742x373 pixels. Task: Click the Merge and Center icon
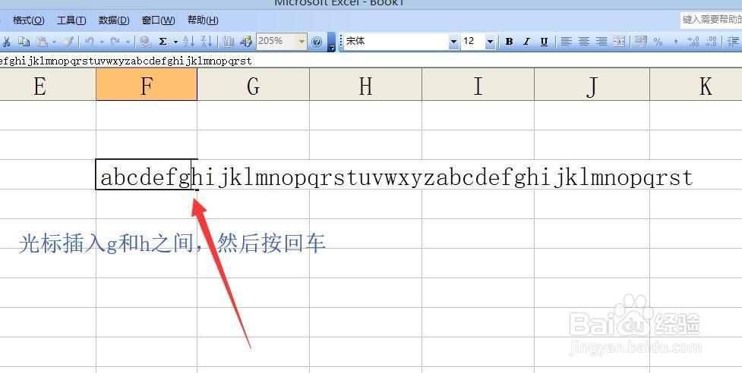pyautogui.click(x=619, y=42)
